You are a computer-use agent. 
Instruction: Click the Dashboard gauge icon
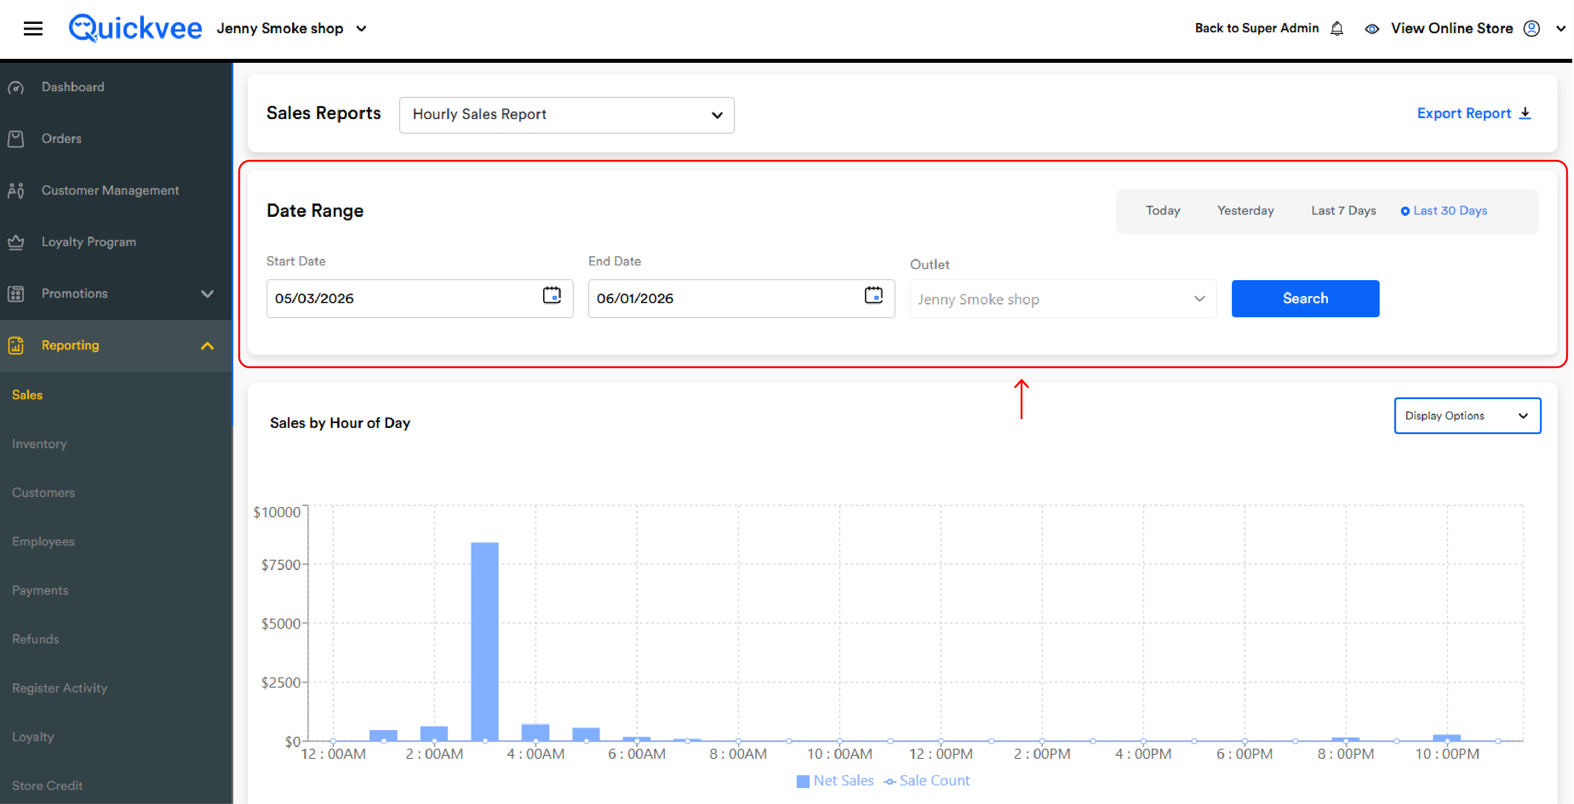tap(16, 87)
